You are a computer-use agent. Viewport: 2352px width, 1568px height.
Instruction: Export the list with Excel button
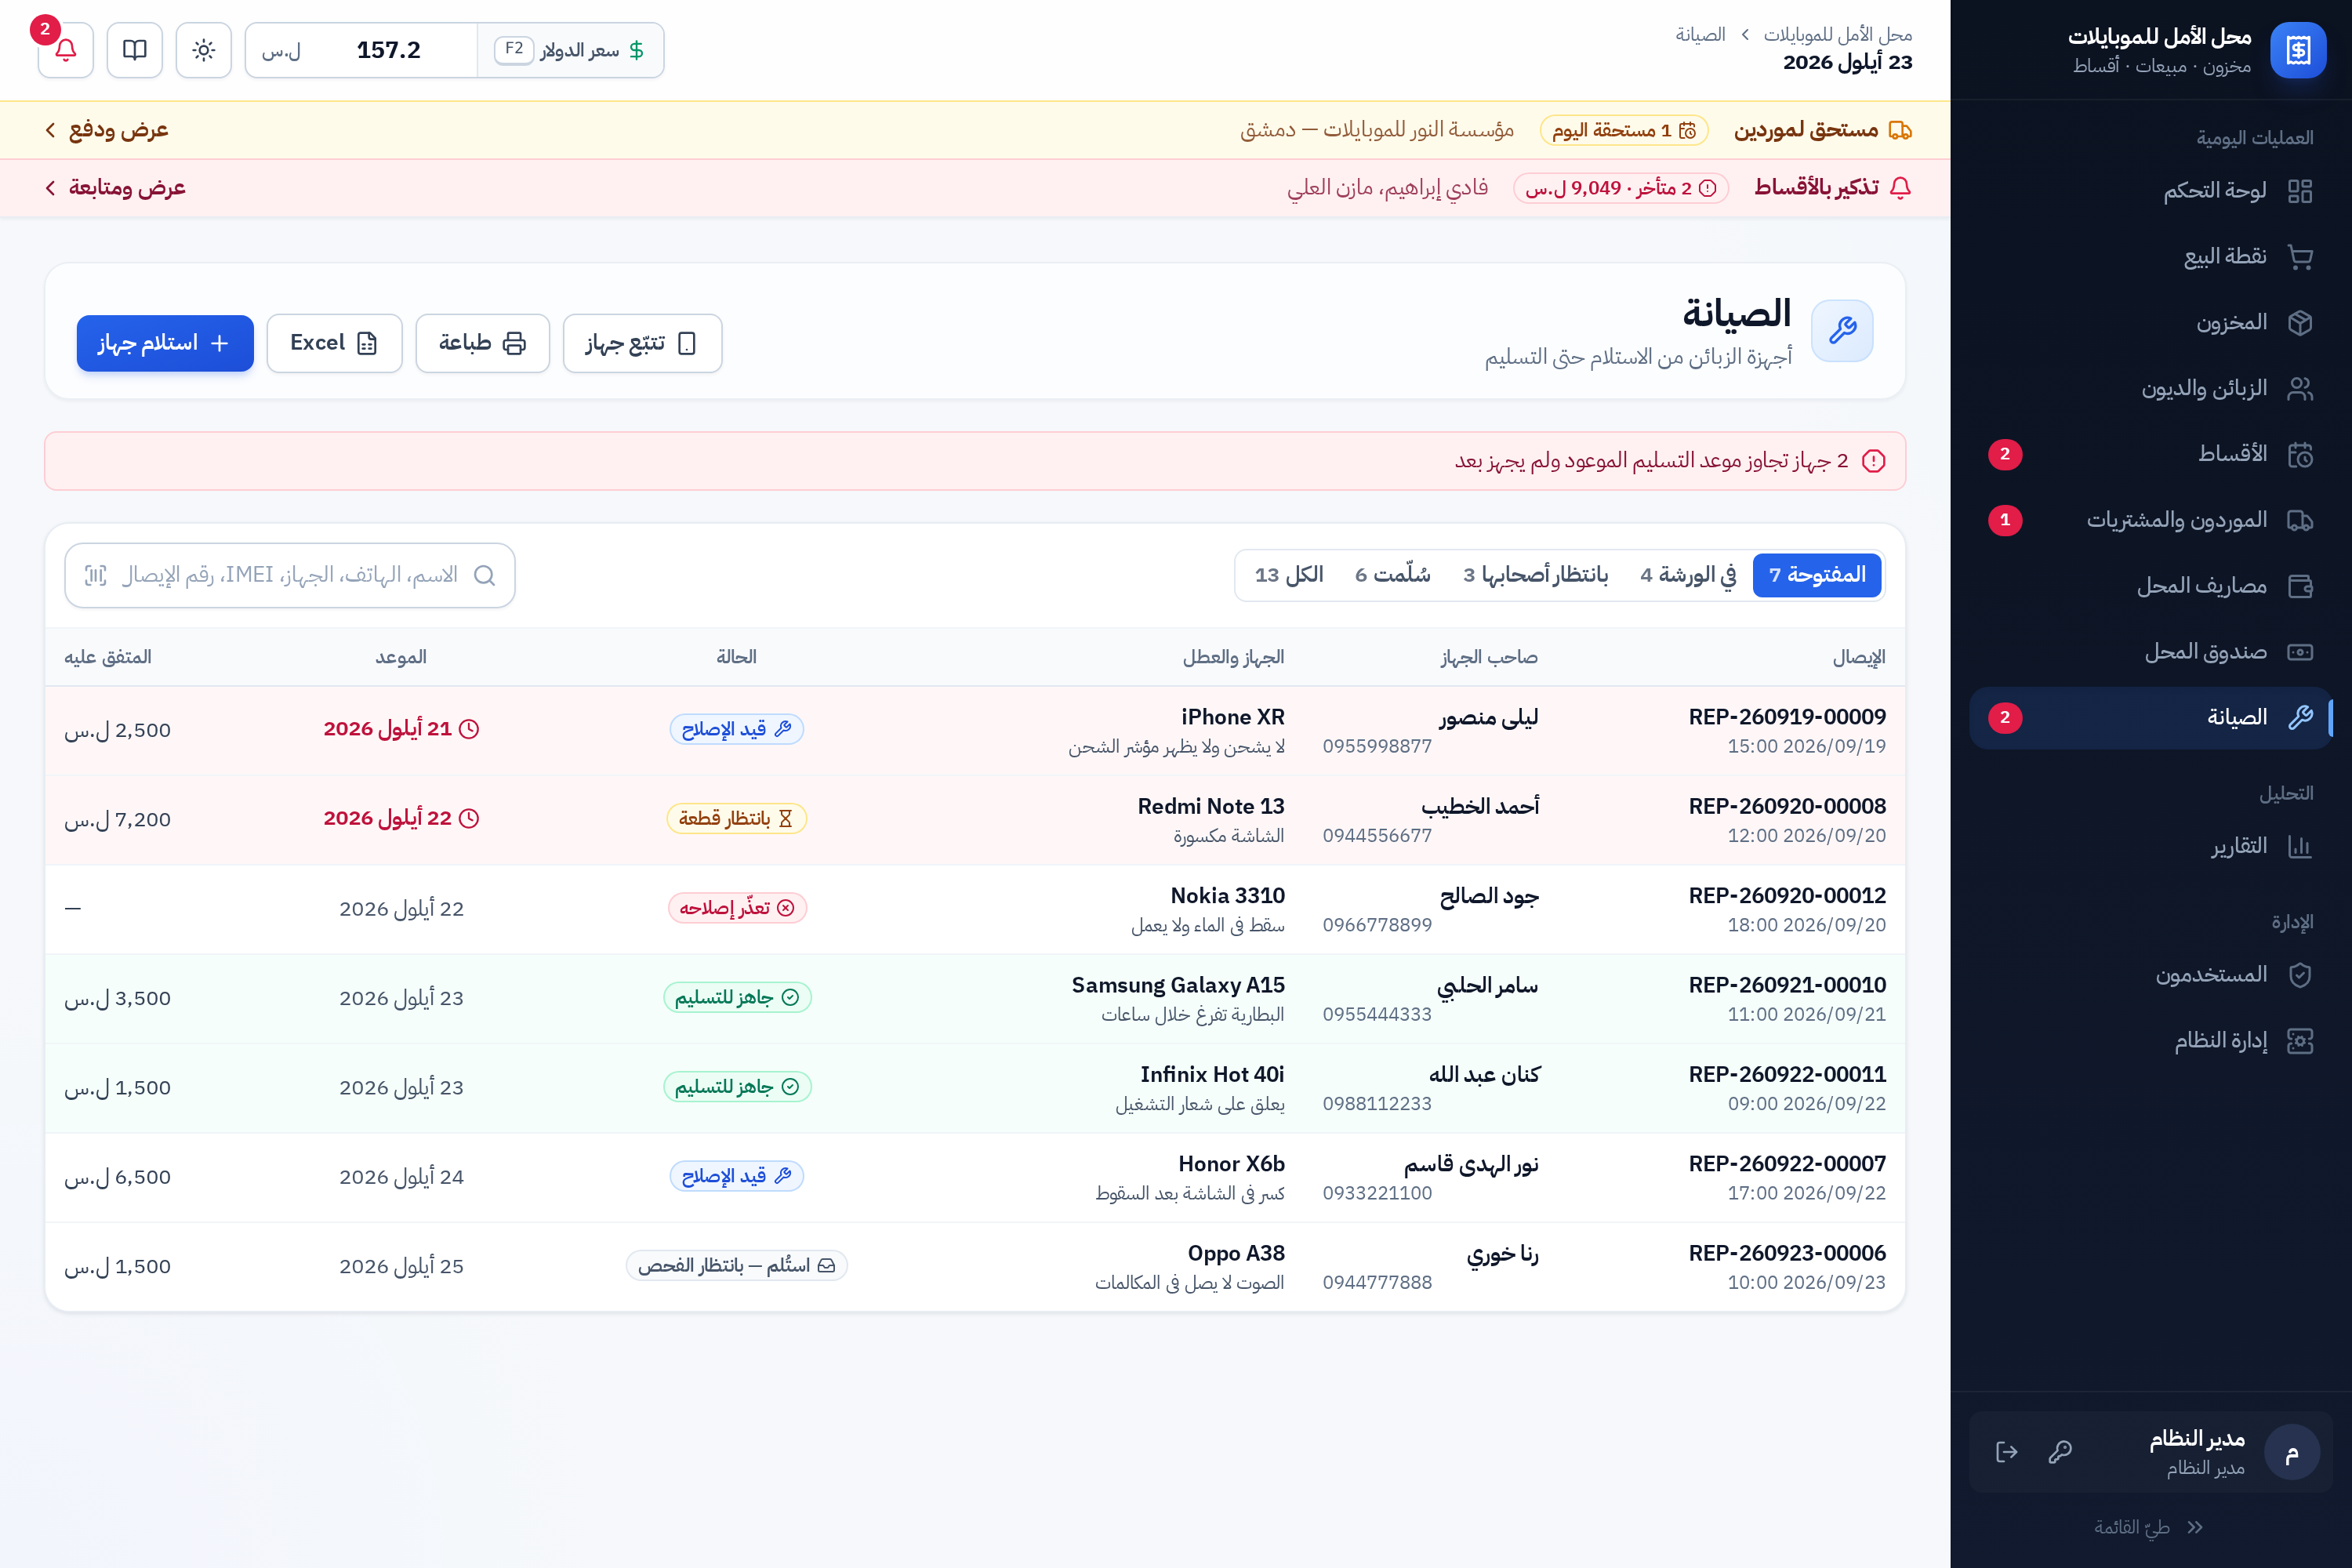(x=334, y=343)
